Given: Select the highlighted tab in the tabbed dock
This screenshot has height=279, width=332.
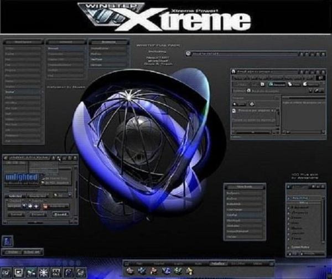Looking at the screenshot, I should click(x=218, y=264).
